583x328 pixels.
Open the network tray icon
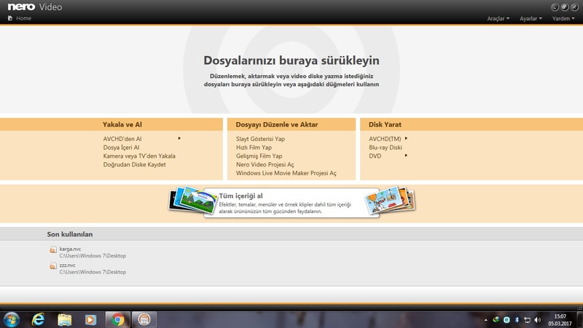point(527,319)
